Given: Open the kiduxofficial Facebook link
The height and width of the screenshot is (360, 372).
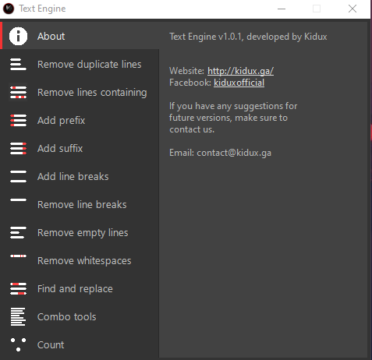Looking at the screenshot, I should tap(239, 83).
